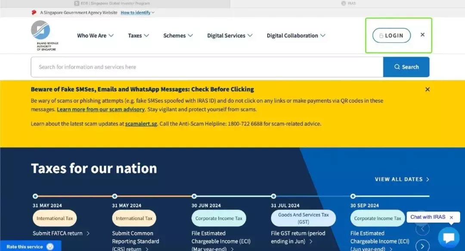This screenshot has height=251, width=465.
Task: Click the Taxes for our nation heading
Action: coord(94,168)
